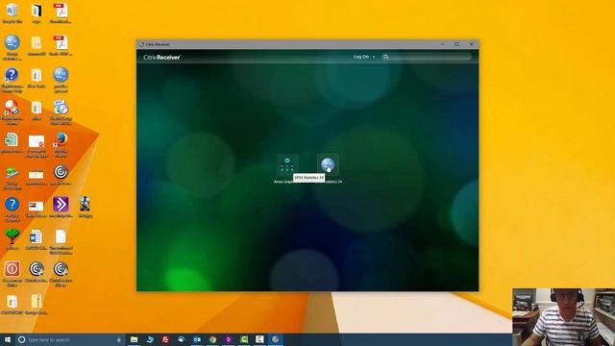Screen dimensions: 615x346
Task: Select the red ball with camera desktop shortcut
Action: (x=12, y=111)
